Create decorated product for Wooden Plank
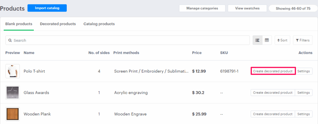This screenshot has width=318, height=124. tap(273, 114)
